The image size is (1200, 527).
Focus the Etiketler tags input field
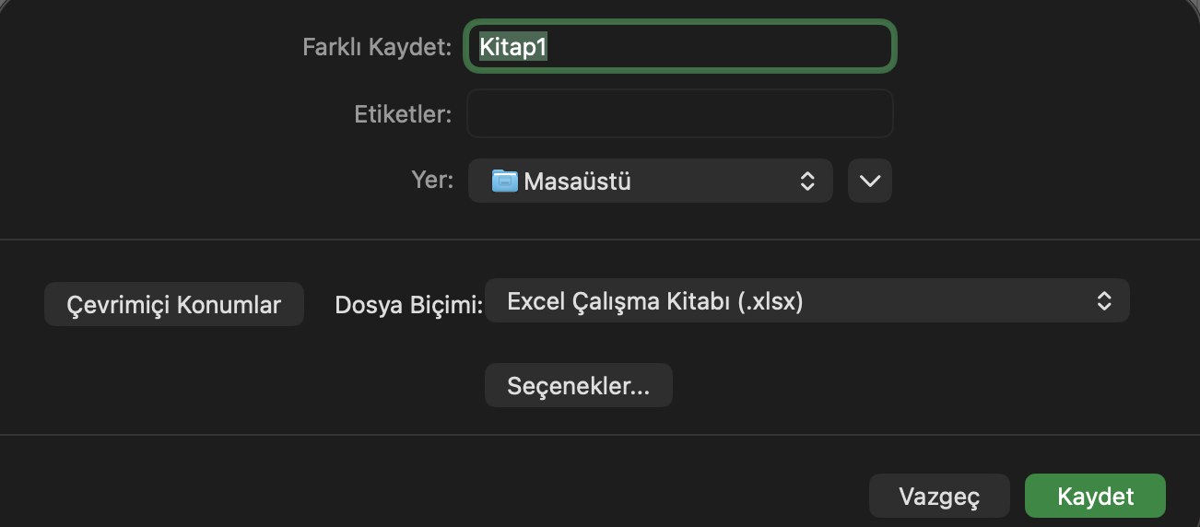click(680, 113)
